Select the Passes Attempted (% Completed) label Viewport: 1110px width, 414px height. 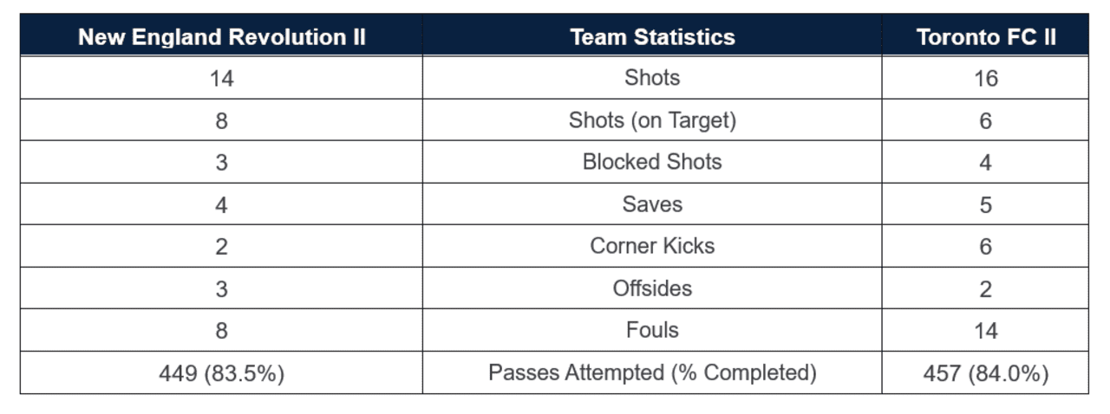(652, 372)
